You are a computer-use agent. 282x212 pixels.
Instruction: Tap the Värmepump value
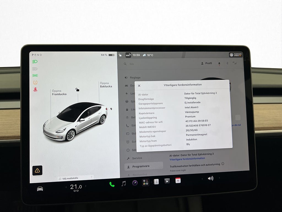pos(192,112)
